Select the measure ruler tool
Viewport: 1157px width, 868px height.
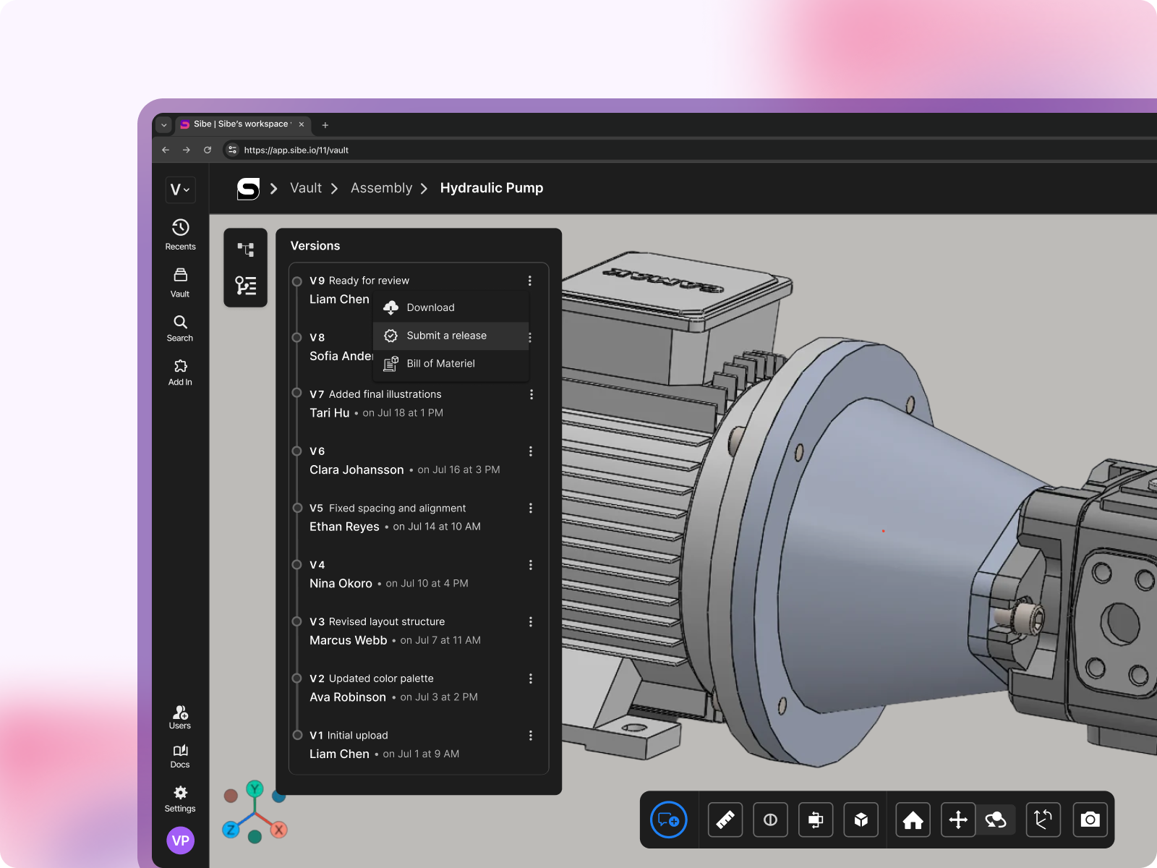pos(725,820)
